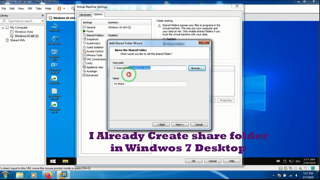
Task: Select General in the settings list
Action: point(91,27)
